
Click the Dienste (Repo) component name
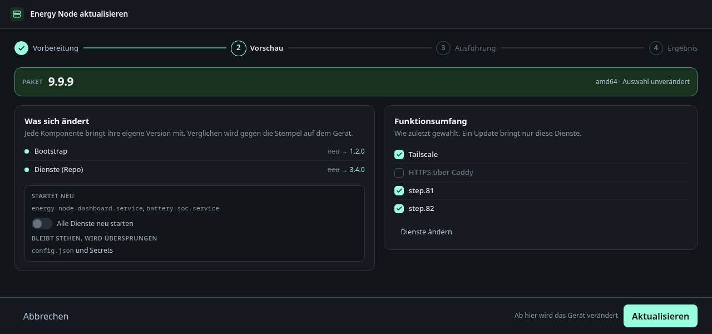58,170
